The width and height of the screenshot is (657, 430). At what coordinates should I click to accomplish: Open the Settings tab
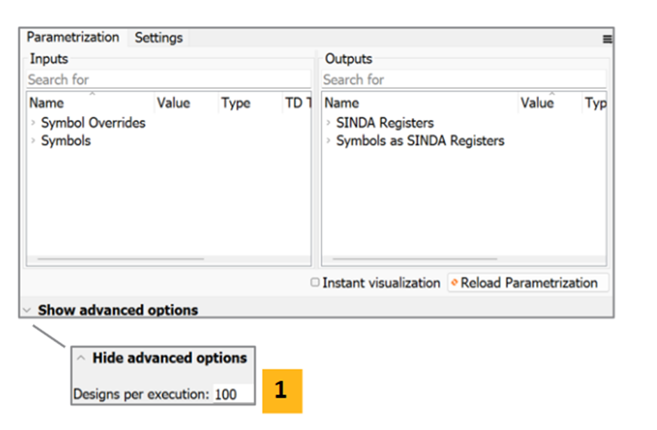tap(159, 38)
